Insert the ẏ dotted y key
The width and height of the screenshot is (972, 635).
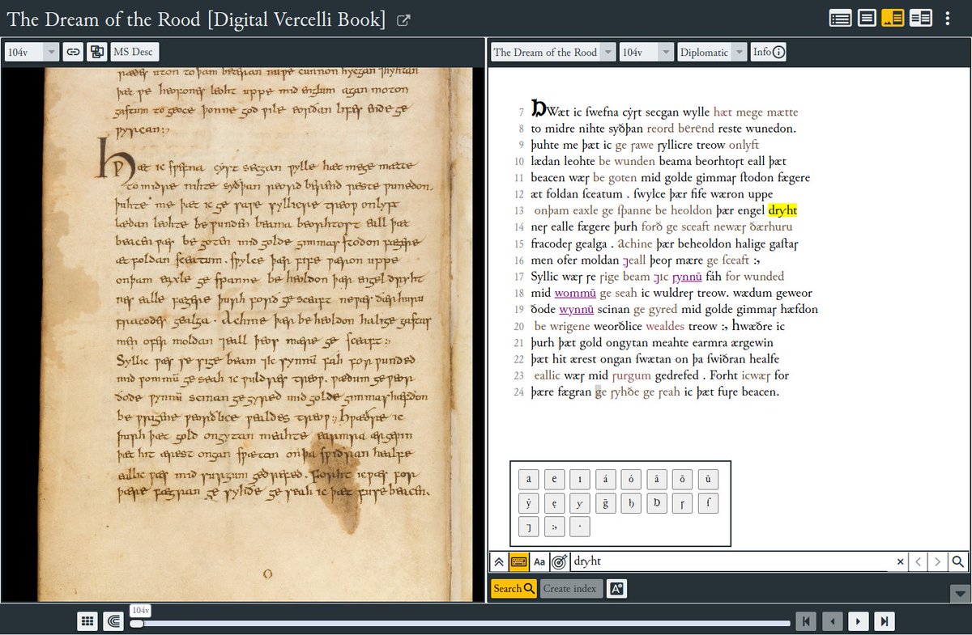point(529,503)
